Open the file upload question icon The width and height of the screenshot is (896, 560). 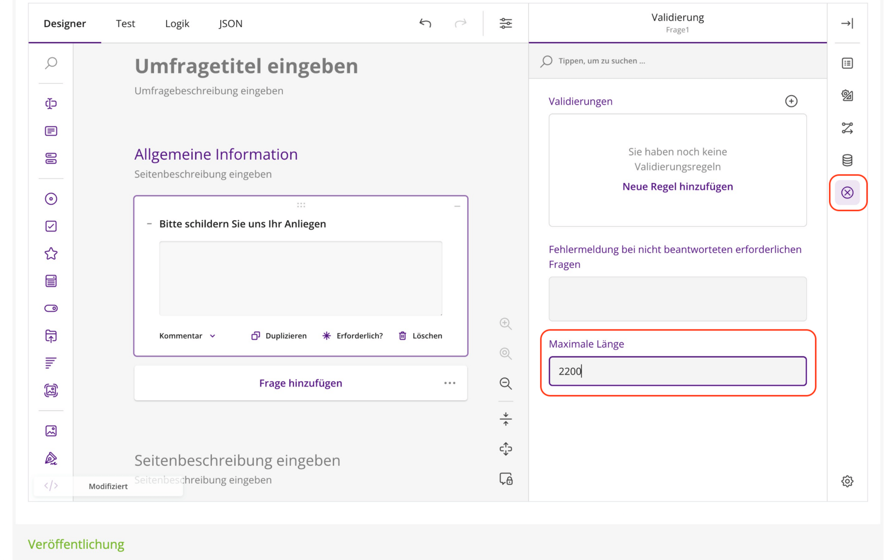pyautogui.click(x=51, y=336)
